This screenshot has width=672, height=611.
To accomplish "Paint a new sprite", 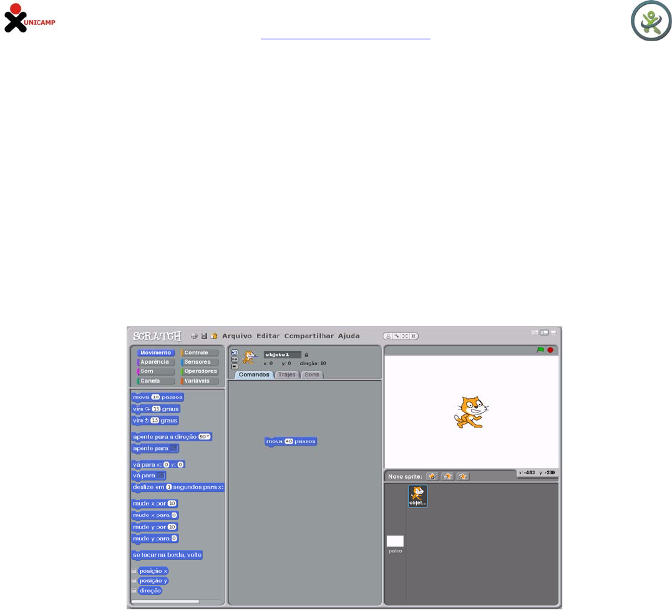I will coord(432,476).
